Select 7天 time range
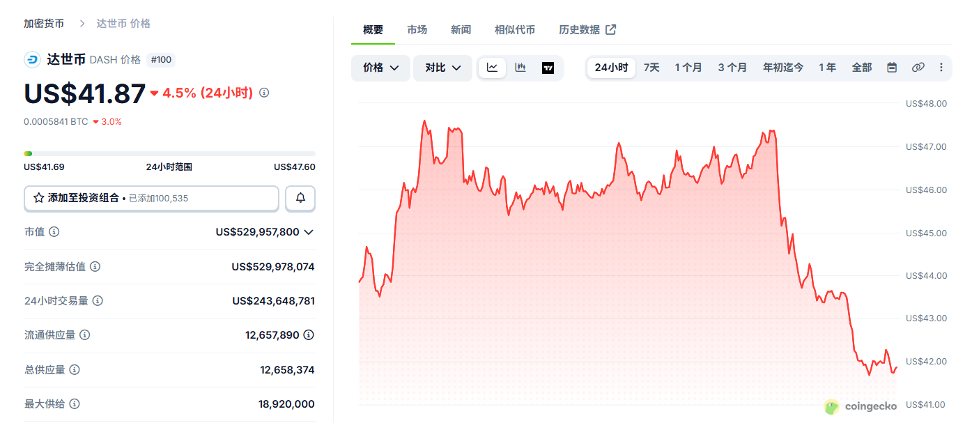 [651, 68]
